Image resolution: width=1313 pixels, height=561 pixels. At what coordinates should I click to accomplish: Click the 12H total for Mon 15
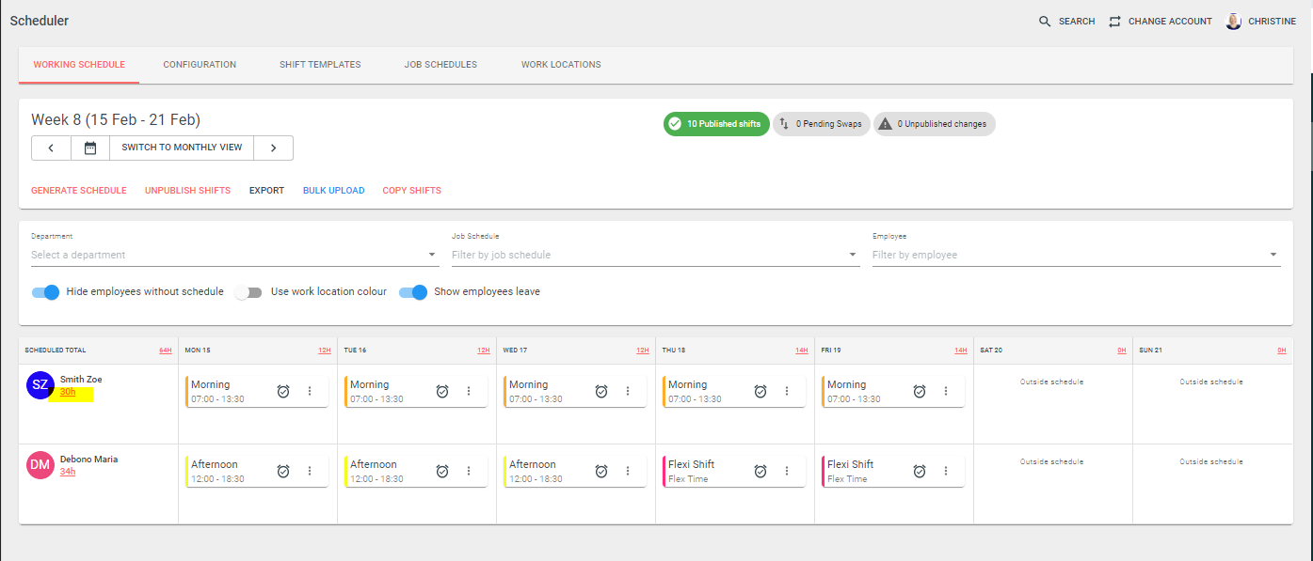(325, 351)
